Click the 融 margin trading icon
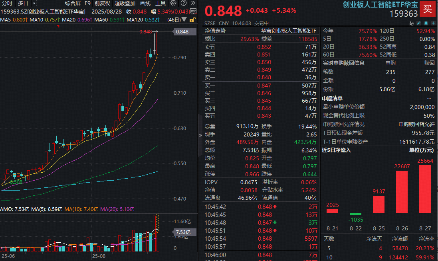438x261 pixels. 412,23
